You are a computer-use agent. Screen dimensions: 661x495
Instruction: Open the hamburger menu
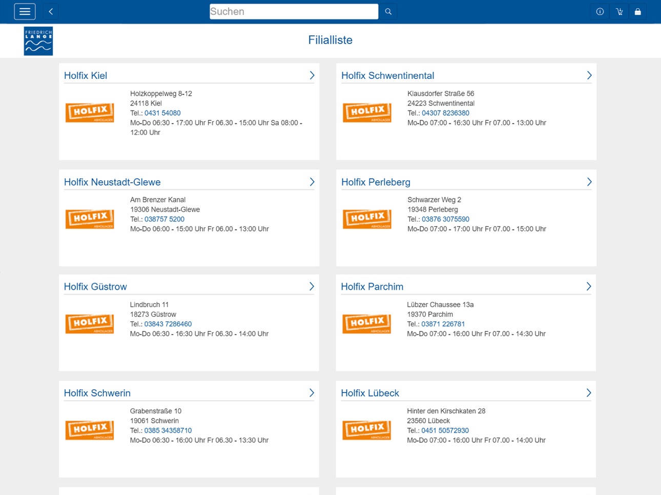pyautogui.click(x=25, y=11)
